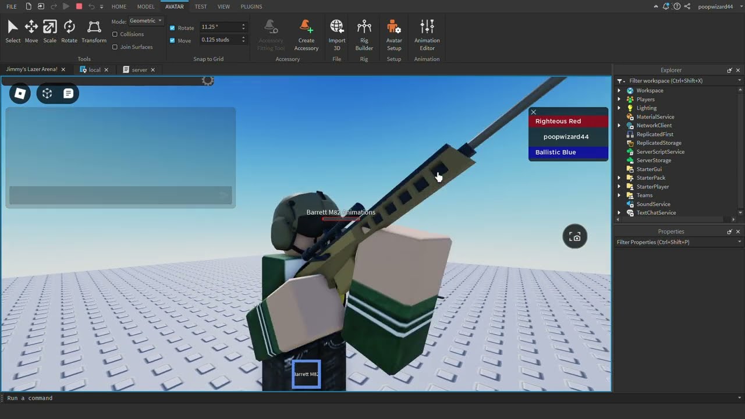Click the gear icon atop the viewport

tap(208, 80)
